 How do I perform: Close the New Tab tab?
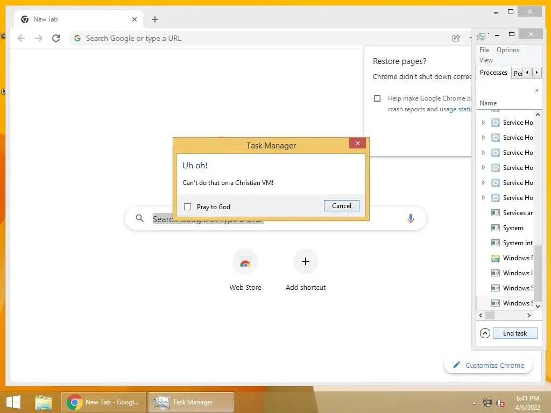tap(134, 19)
